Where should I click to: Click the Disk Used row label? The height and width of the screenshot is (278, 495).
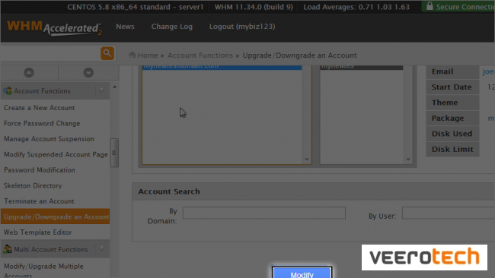tap(452, 134)
